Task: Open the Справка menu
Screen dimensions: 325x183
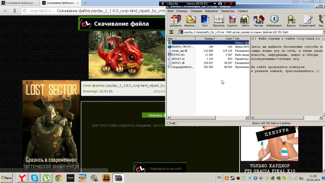Action: point(242,11)
